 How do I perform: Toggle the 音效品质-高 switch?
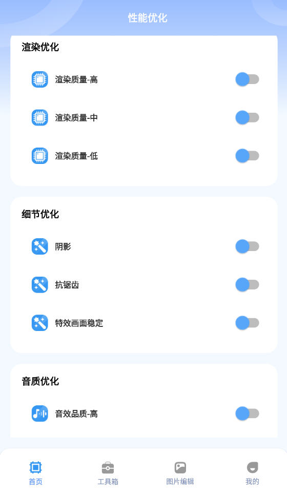click(x=247, y=413)
